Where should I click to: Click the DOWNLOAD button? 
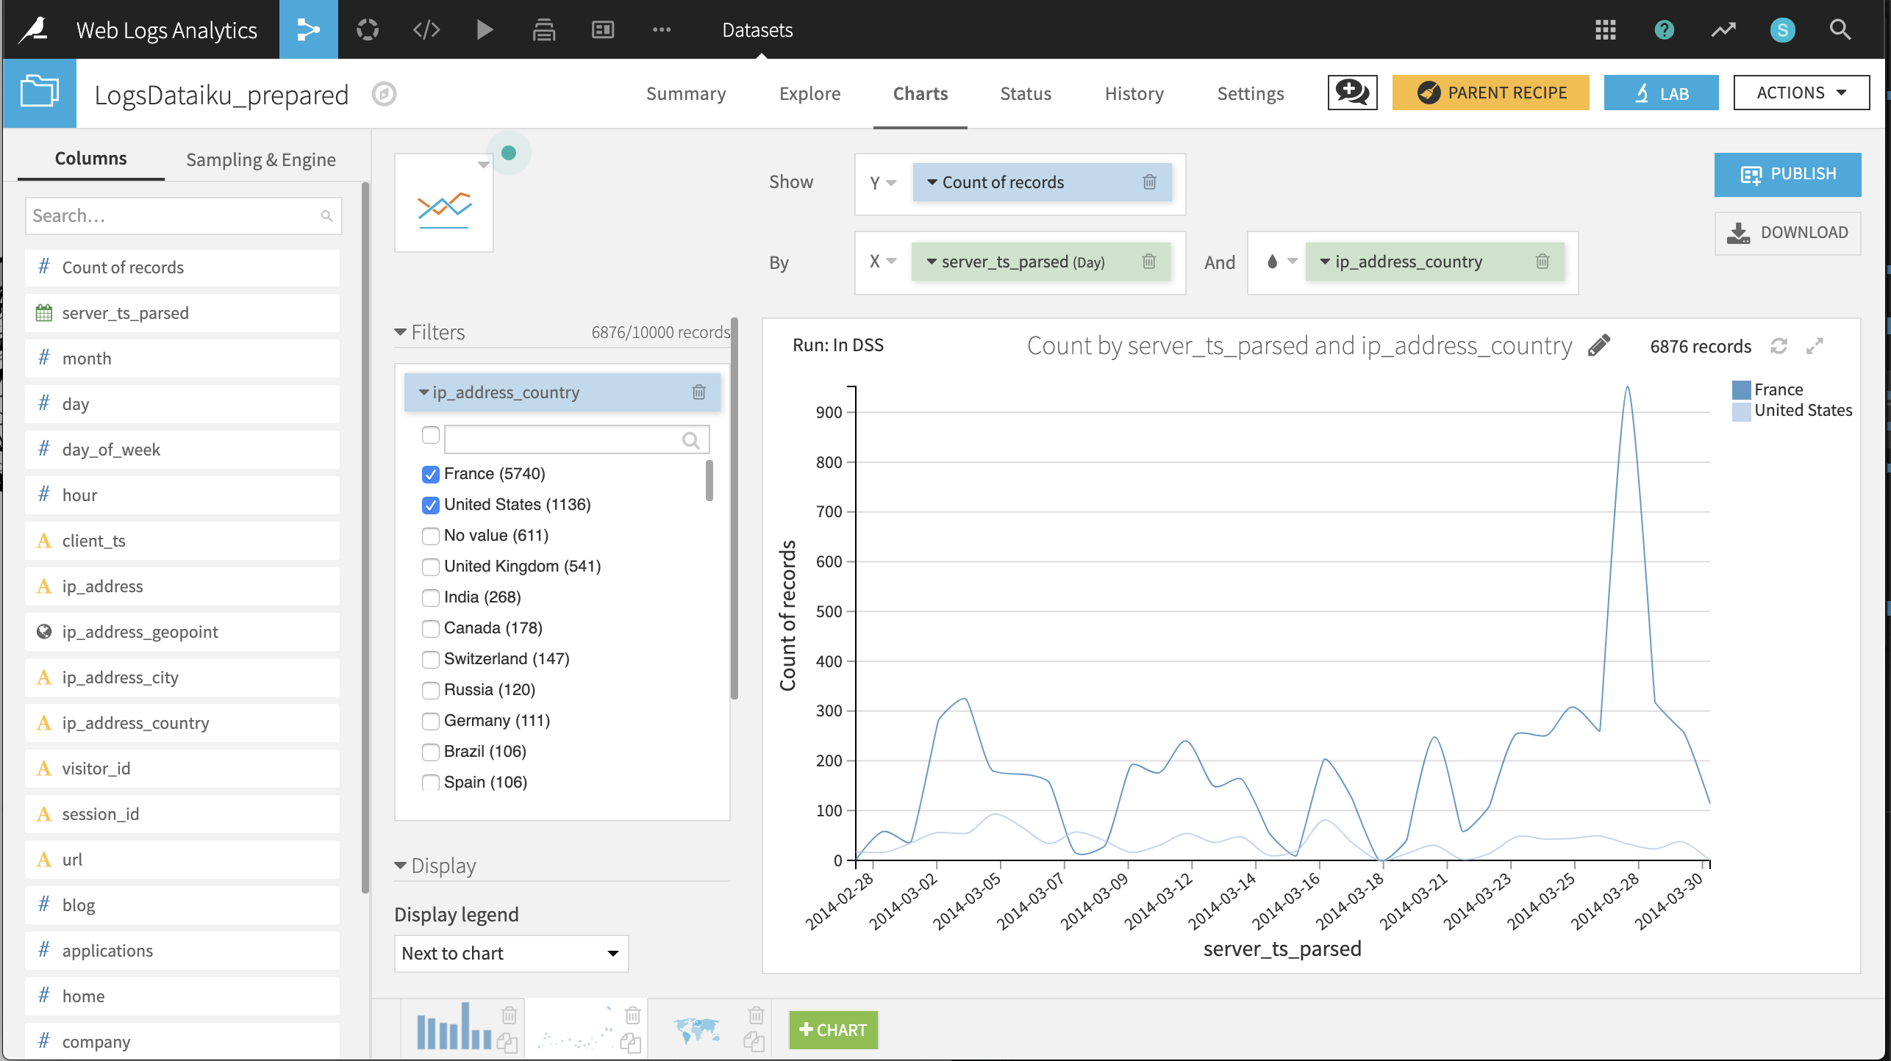(x=1787, y=233)
